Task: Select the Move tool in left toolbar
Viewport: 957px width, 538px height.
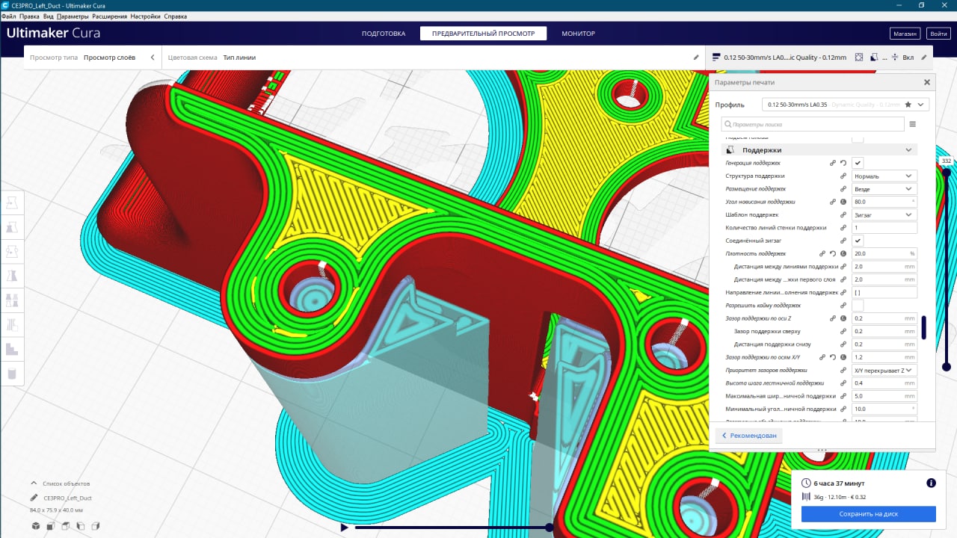Action: pos(12,203)
